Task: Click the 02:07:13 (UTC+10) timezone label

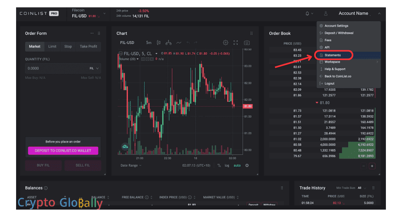Action: click(x=196, y=166)
